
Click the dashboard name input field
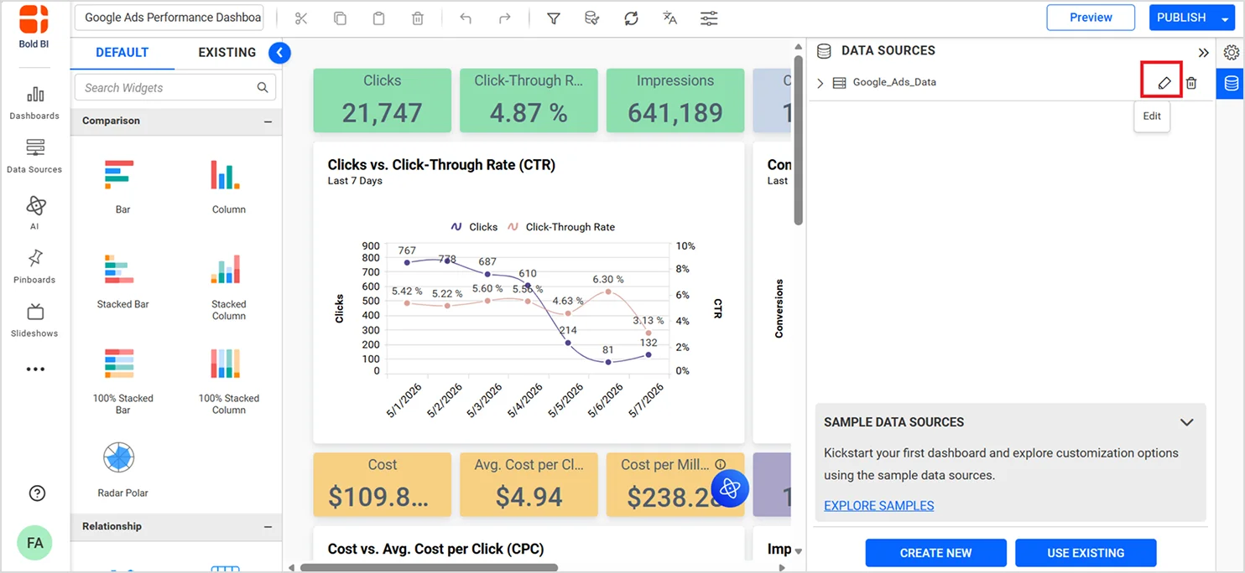pos(170,18)
